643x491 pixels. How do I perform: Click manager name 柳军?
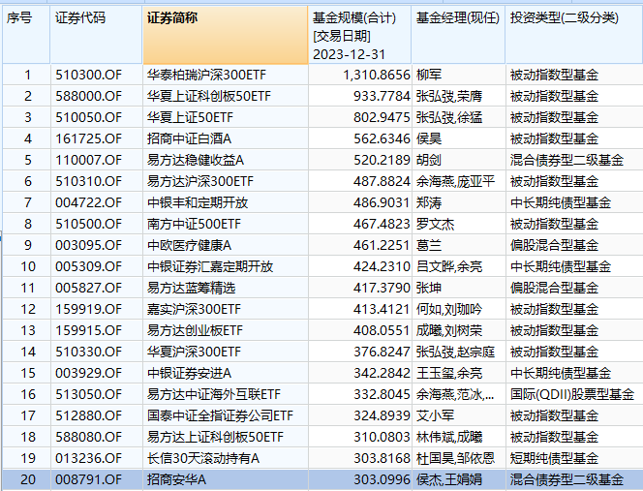tap(429, 75)
